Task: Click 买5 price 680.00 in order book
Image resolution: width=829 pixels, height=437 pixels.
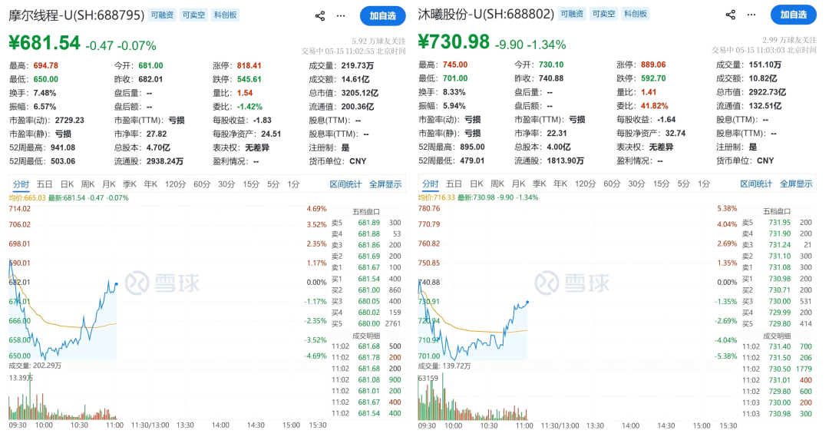Action: tap(369, 323)
